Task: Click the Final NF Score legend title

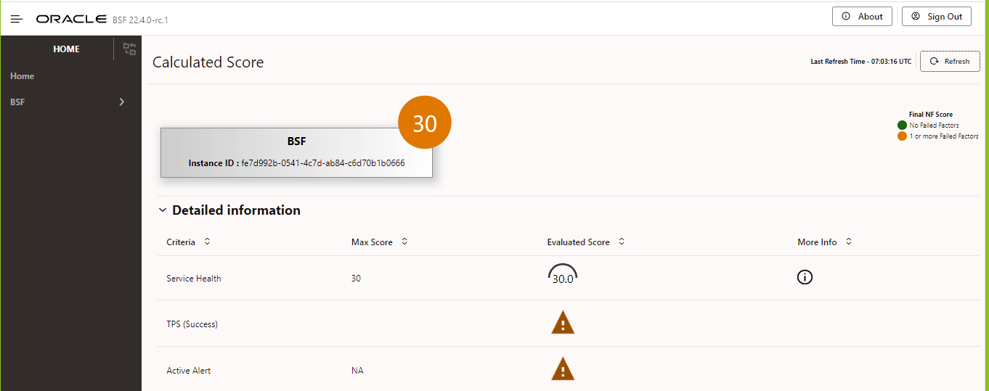Action: click(931, 115)
